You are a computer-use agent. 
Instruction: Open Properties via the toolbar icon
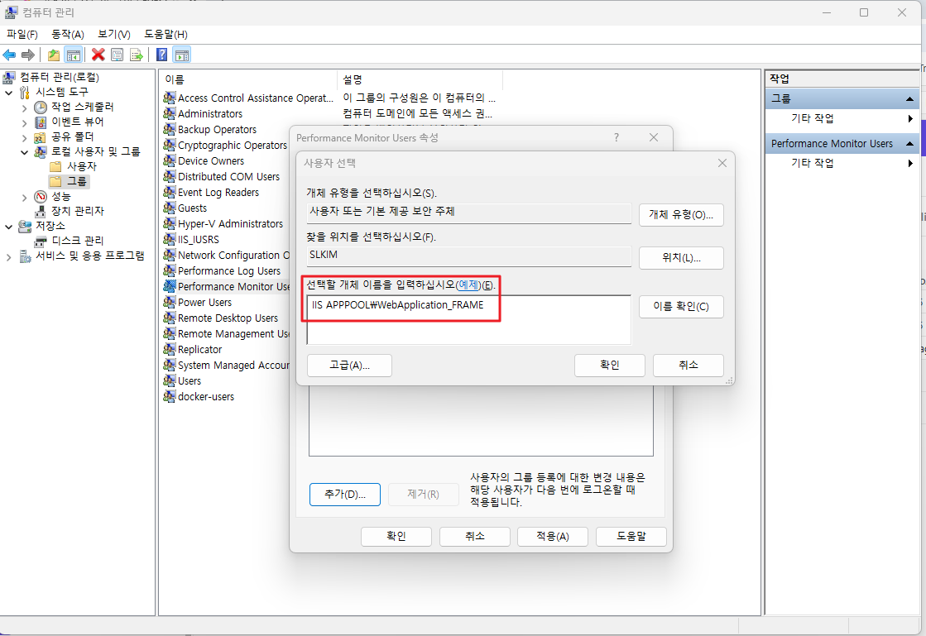(118, 55)
